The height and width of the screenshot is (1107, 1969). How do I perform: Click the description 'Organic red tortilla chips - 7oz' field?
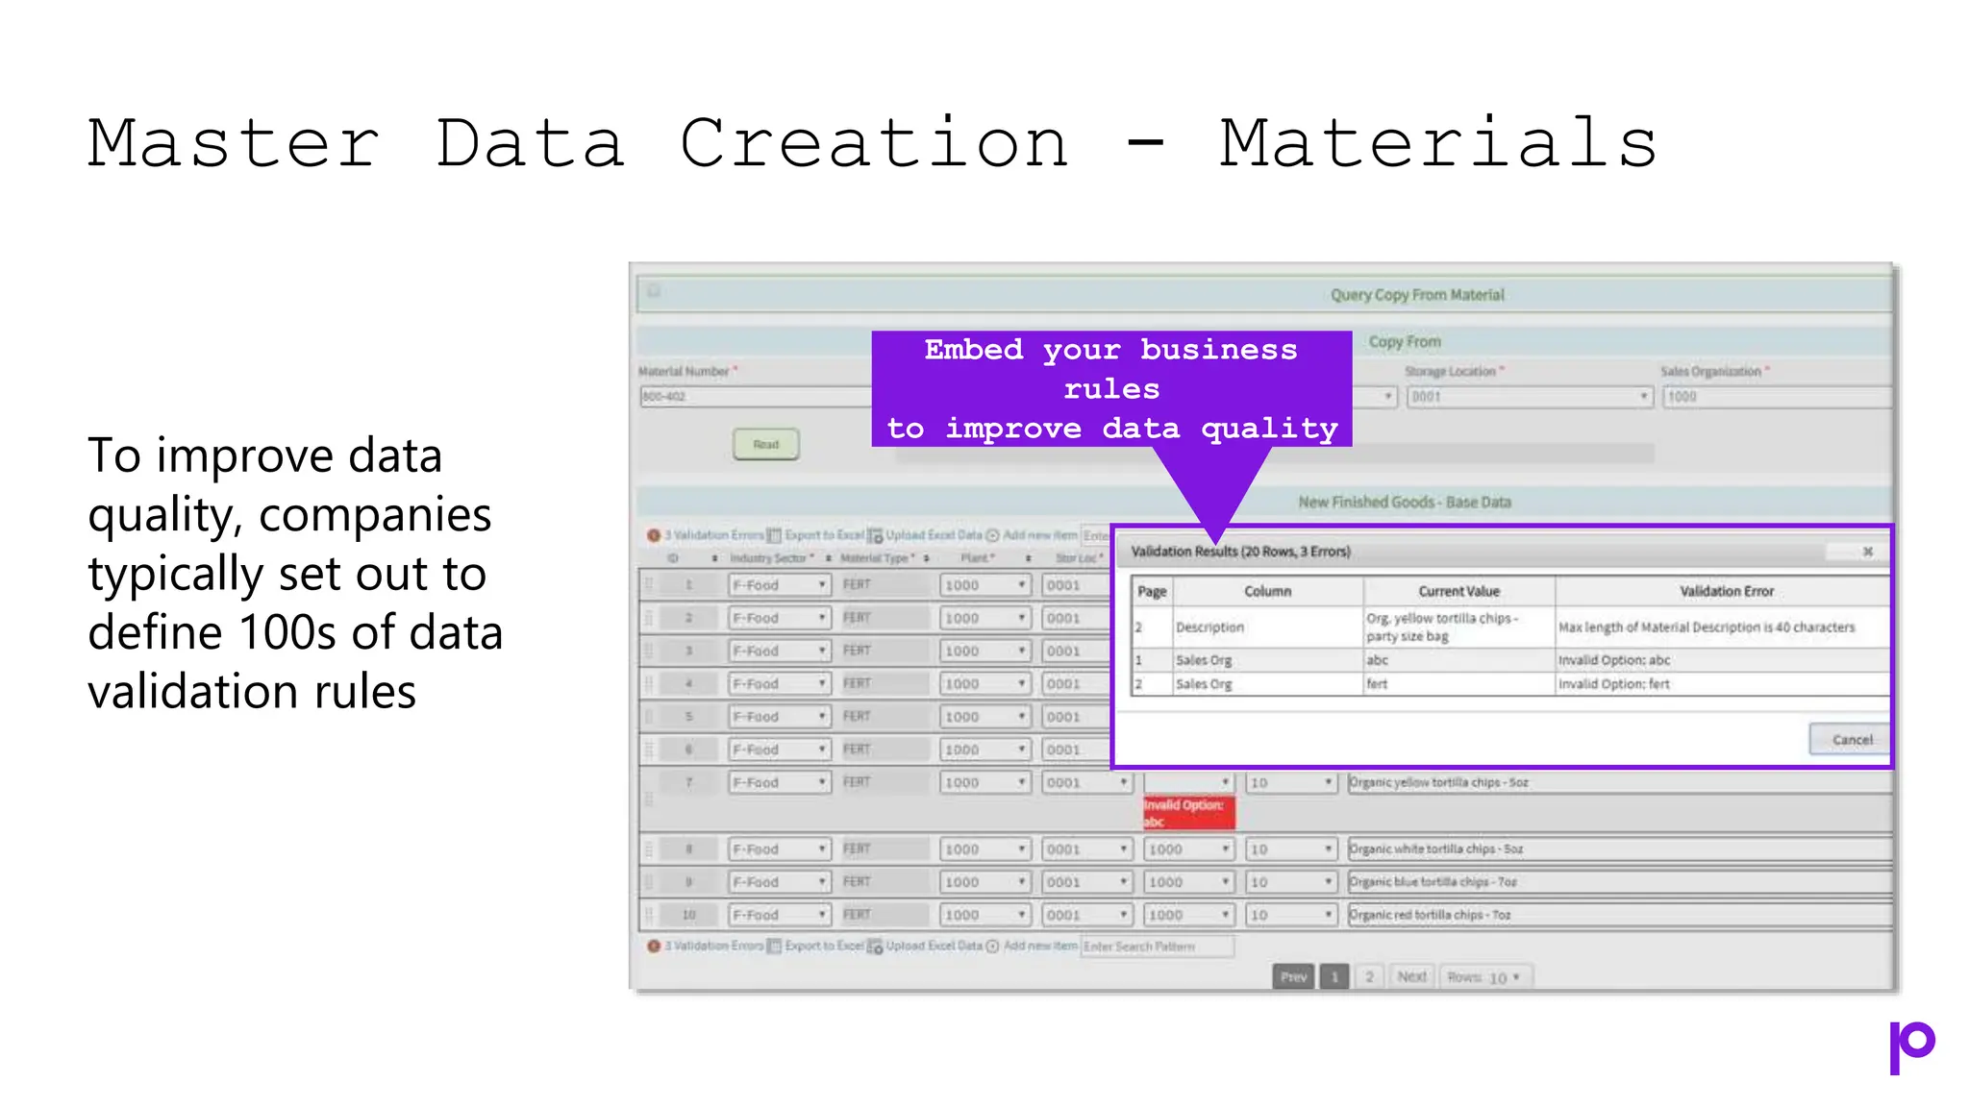point(1620,915)
